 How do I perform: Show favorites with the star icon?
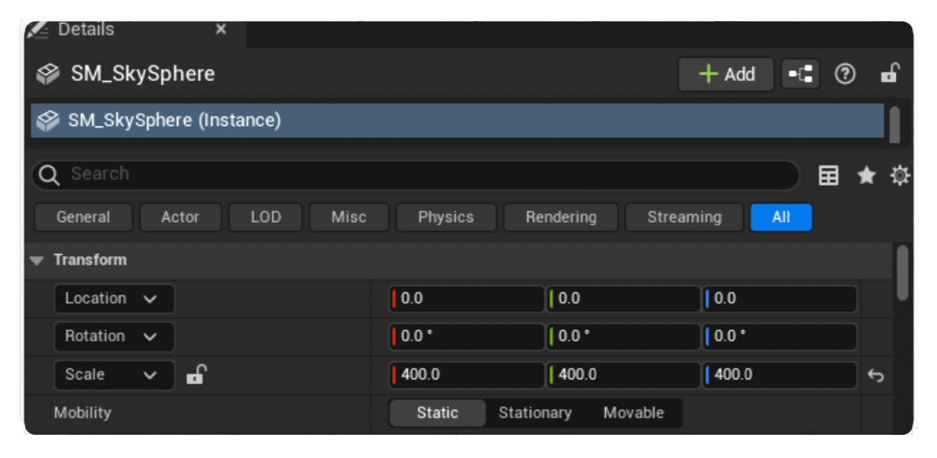[x=866, y=176]
